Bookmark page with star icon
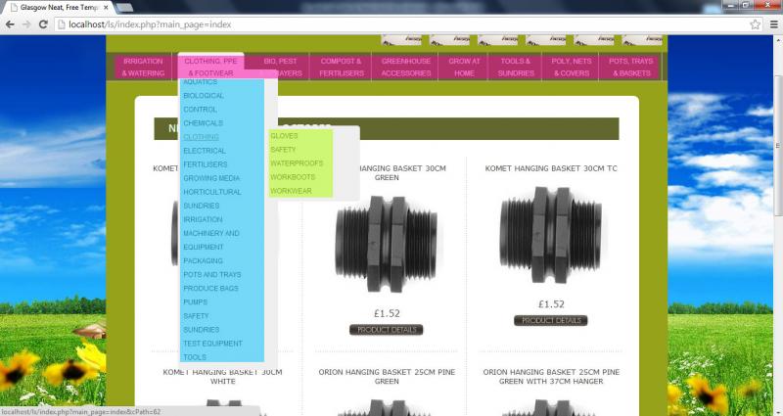This screenshot has width=783, height=416. coord(755,23)
